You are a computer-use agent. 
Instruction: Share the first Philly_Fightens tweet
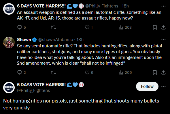163,28
